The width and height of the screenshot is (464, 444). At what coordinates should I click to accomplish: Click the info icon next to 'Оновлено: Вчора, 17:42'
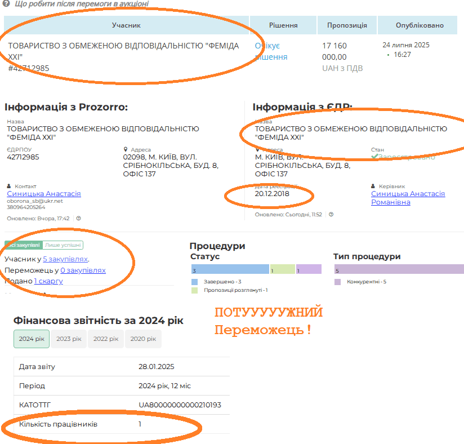click(79, 218)
